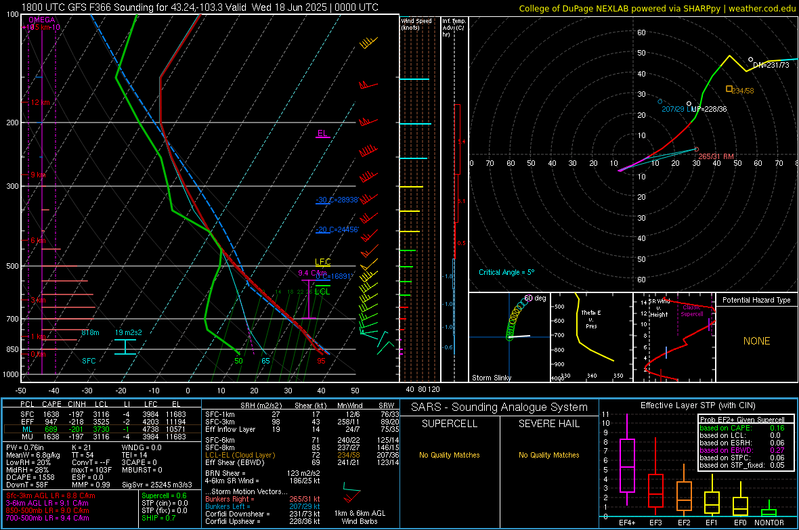Viewport: 799px width, 530px height.
Task: Click the BRN Shear = 123 m2/s2 line
Action: pos(263,473)
